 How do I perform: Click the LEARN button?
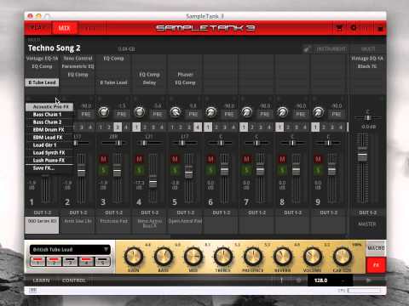pyautogui.click(x=41, y=280)
